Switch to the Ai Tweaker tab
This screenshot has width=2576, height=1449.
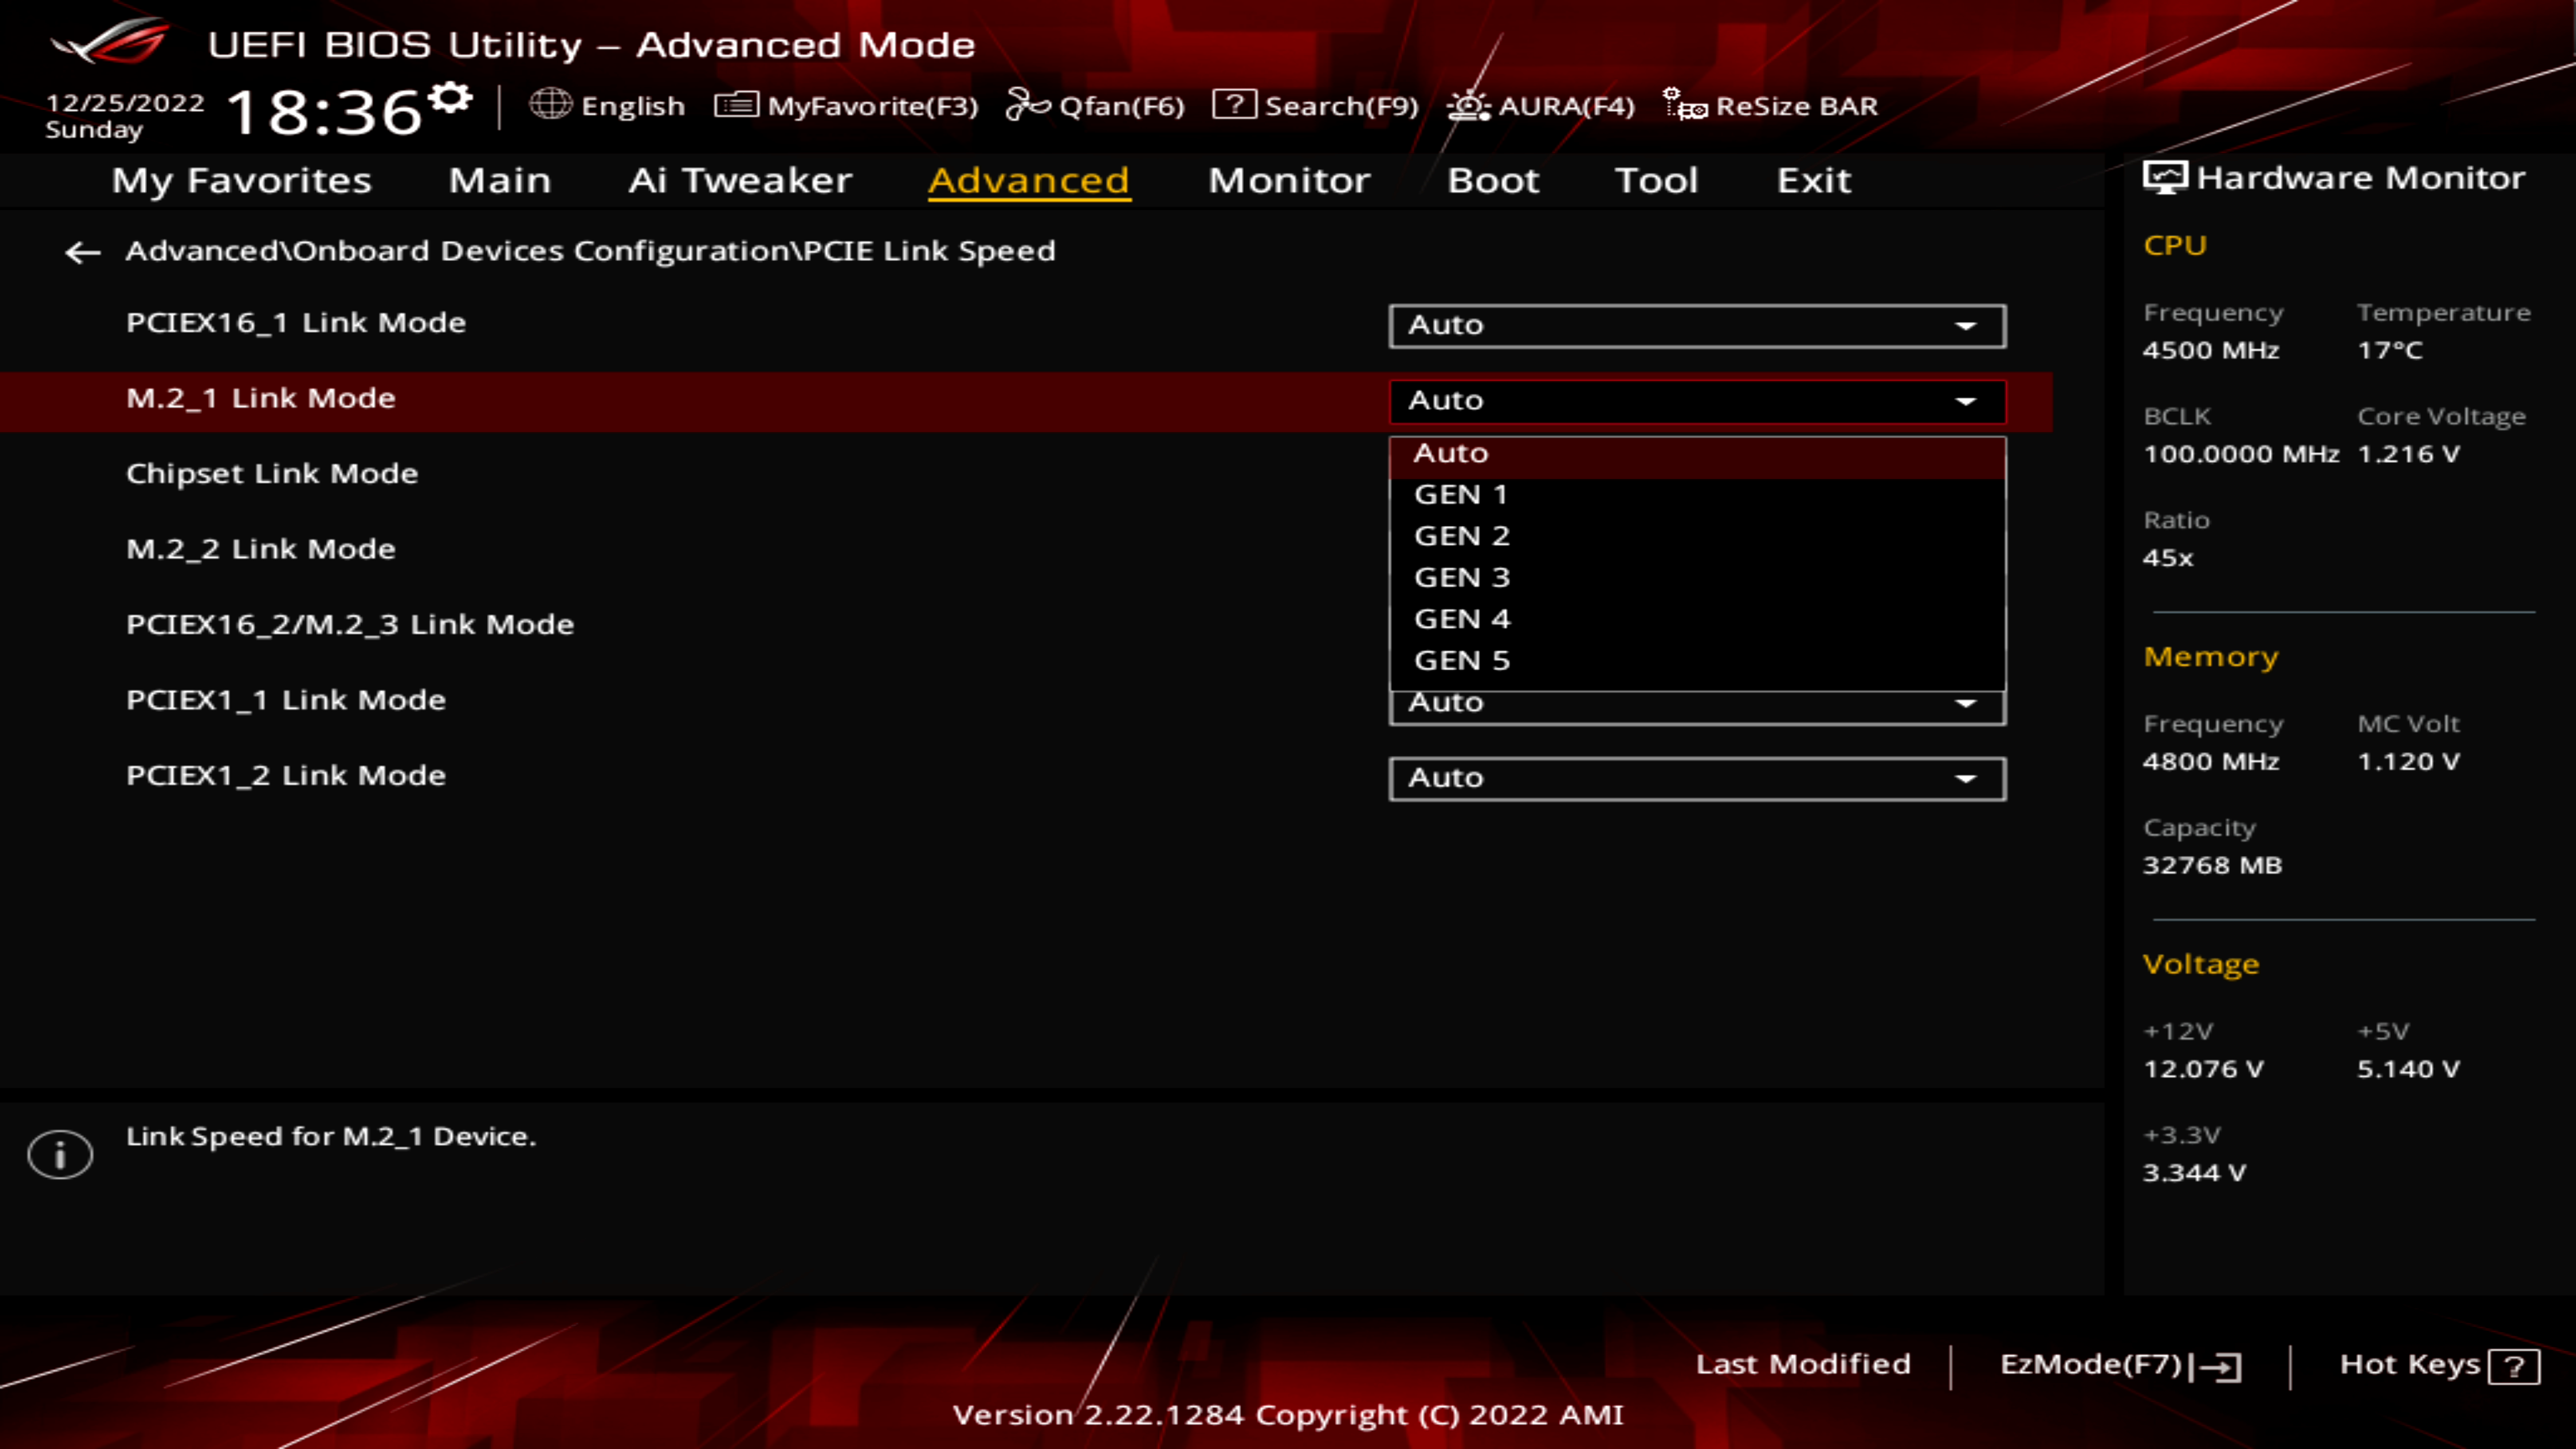click(740, 180)
